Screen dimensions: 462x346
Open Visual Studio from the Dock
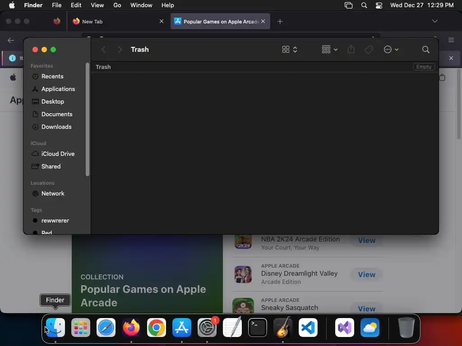click(345, 328)
